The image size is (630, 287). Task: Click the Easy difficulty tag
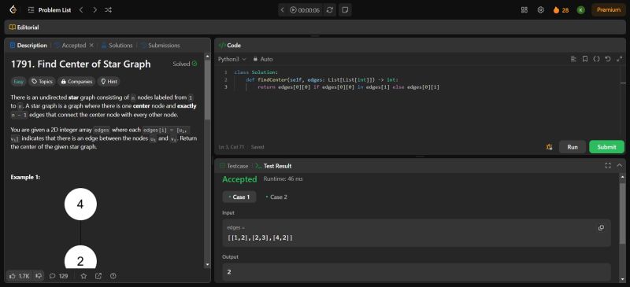tap(18, 82)
